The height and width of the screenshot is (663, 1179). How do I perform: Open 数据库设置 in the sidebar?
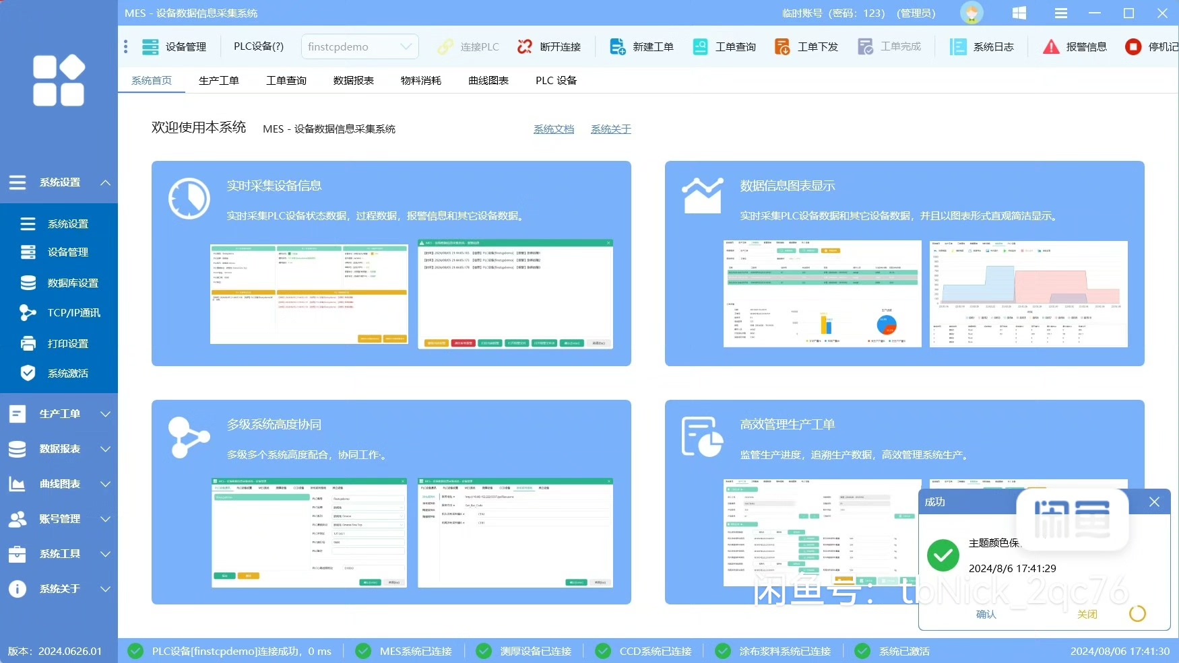[73, 283]
